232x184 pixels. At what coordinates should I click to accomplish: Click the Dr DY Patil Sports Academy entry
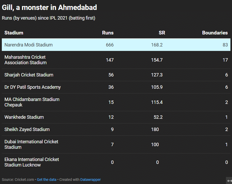point(32,87)
